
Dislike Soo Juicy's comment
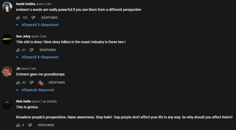32,50
